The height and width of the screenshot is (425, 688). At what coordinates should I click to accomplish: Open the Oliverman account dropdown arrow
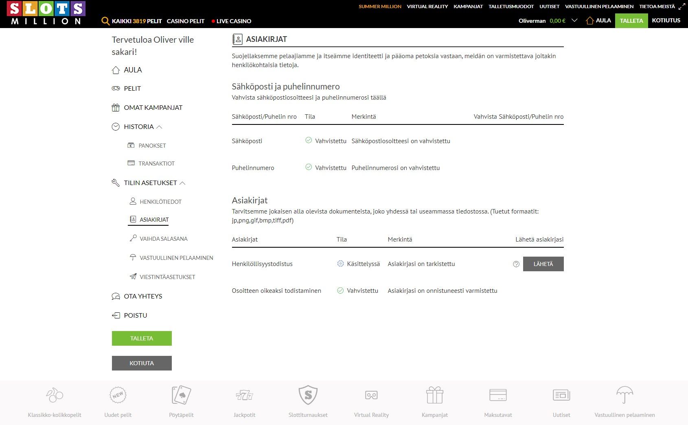click(574, 20)
